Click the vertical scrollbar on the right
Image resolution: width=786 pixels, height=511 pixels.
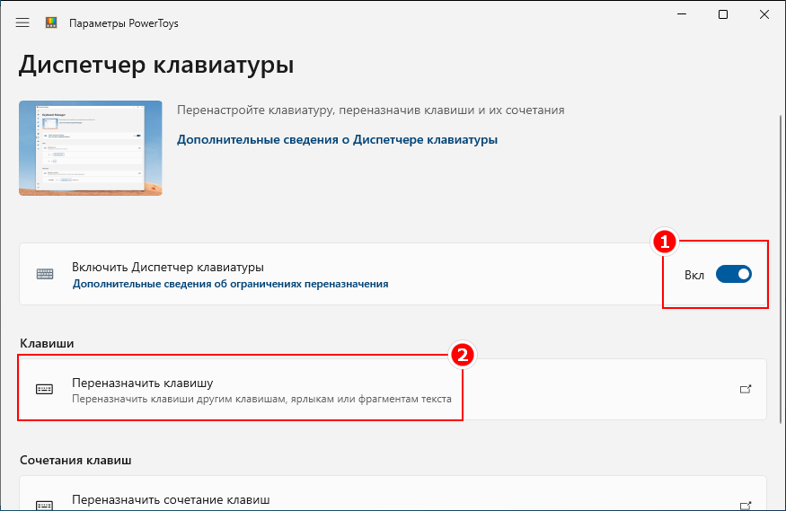[780, 269]
